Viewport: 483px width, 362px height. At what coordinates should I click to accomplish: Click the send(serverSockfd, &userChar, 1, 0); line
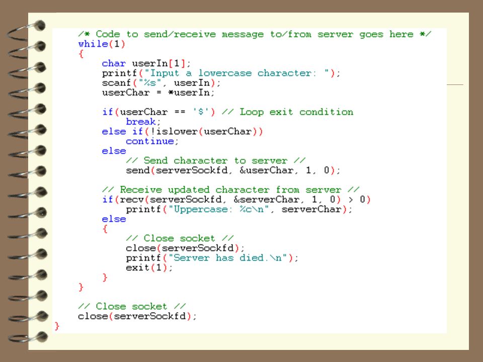point(233,170)
